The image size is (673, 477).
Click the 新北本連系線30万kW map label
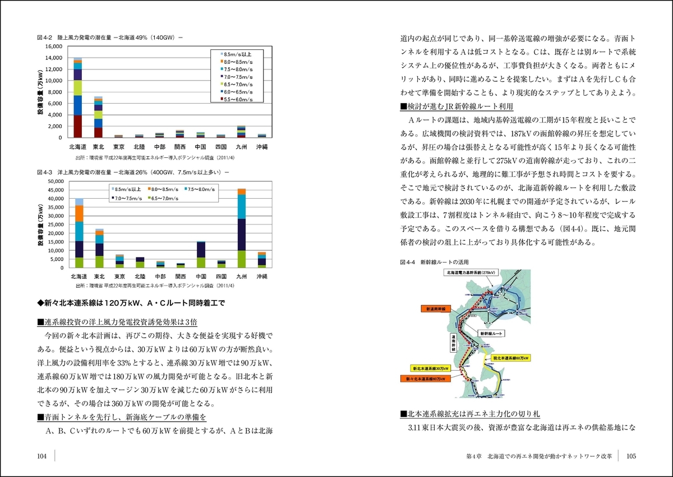pyautogui.click(x=431, y=370)
